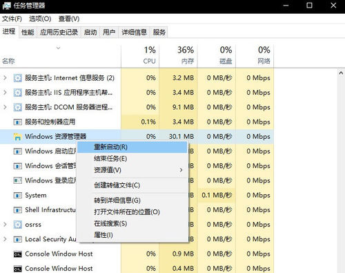Choose 结束任务(E) from the context menu
This screenshot has height=273, width=345.
click(132, 158)
